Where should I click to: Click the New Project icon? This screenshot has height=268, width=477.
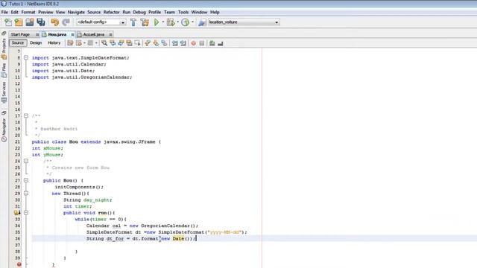point(19,22)
